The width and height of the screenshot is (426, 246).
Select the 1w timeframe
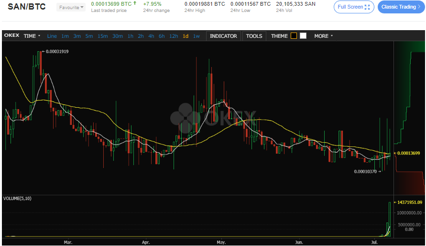(x=197, y=36)
